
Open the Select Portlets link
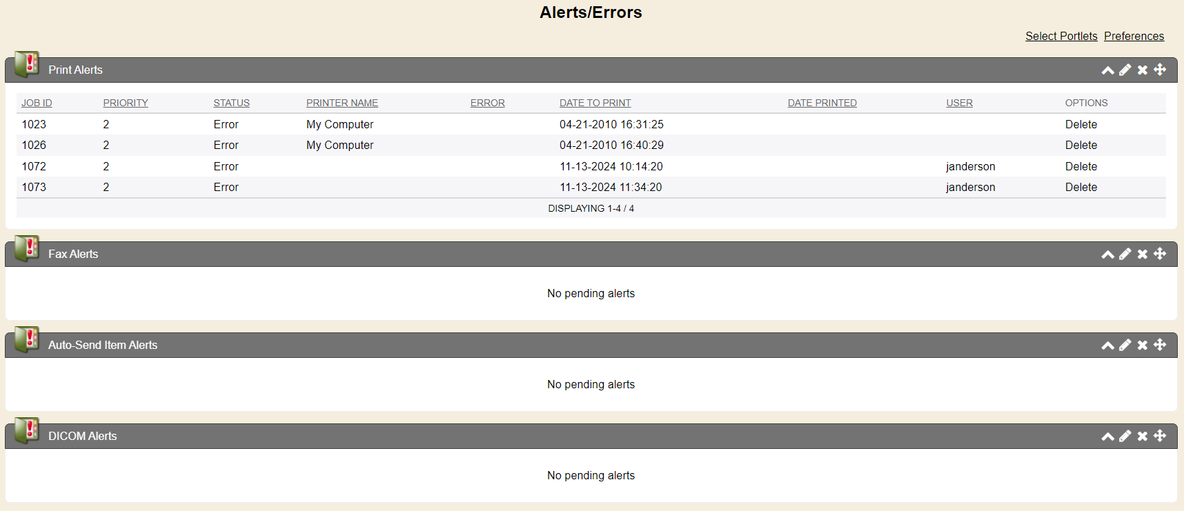click(1061, 36)
